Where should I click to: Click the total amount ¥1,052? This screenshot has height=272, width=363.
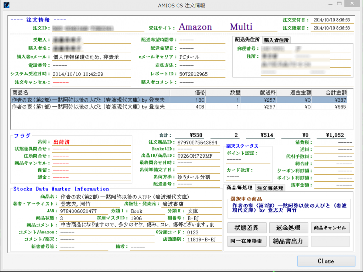click(335, 135)
